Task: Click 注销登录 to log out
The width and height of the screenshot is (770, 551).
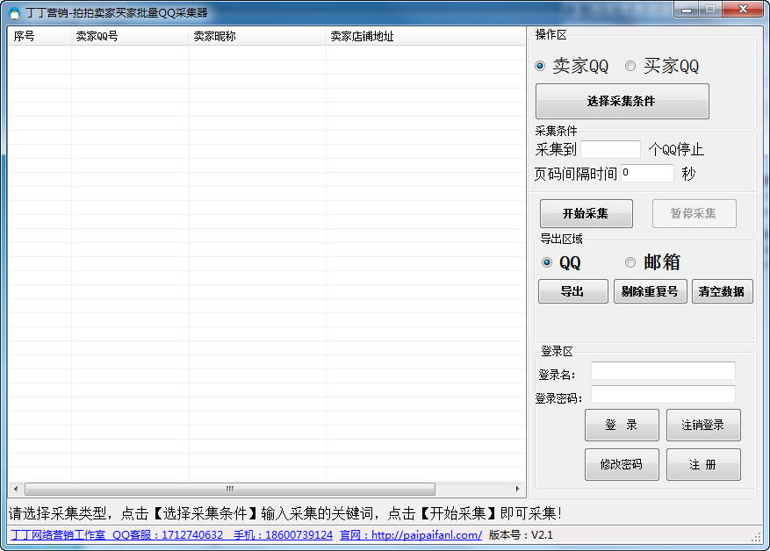Action: [703, 425]
